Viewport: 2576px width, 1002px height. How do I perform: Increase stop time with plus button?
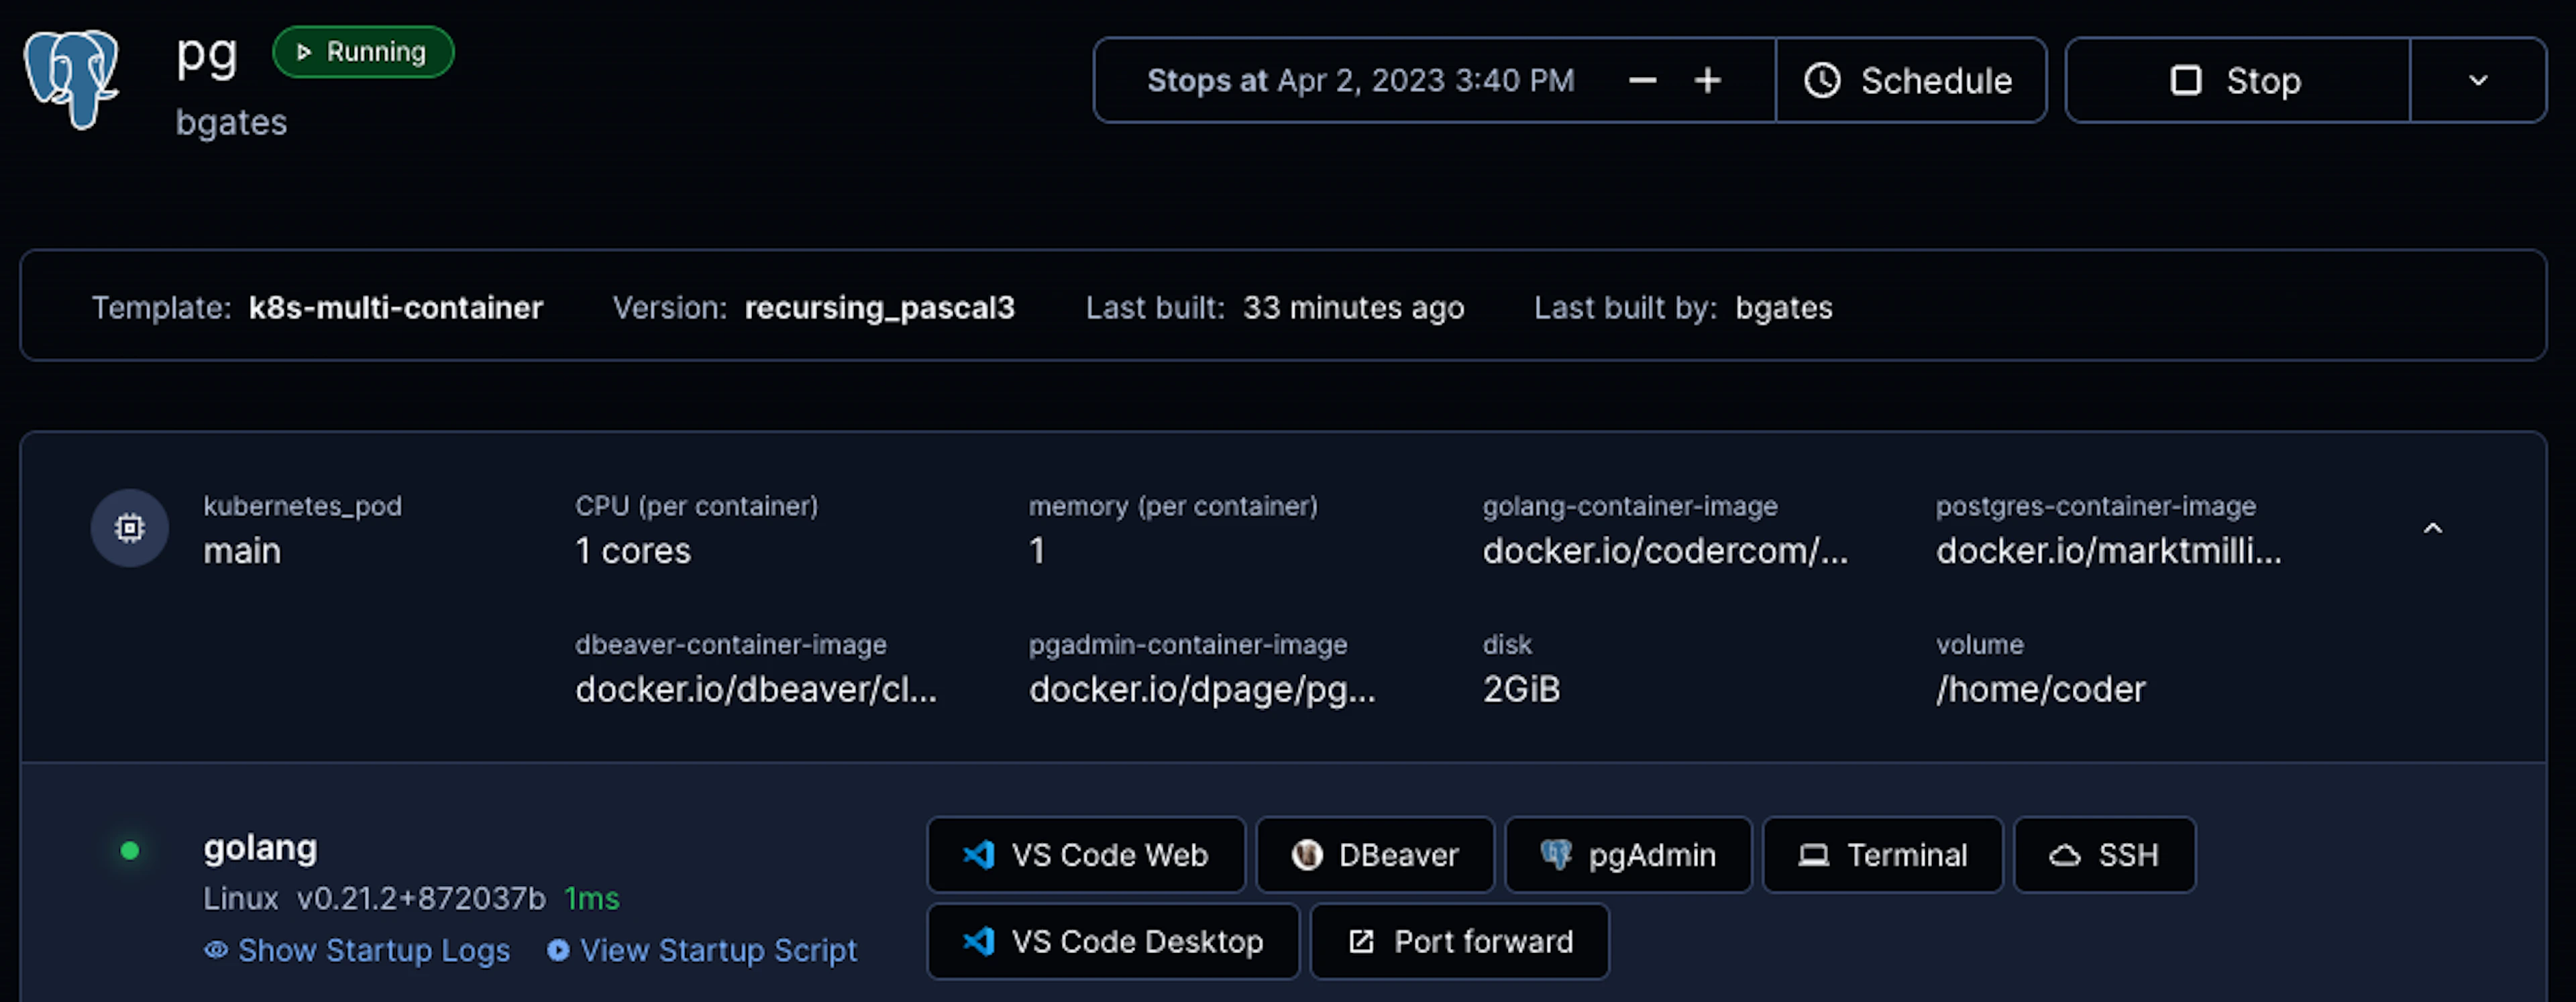1708,80
